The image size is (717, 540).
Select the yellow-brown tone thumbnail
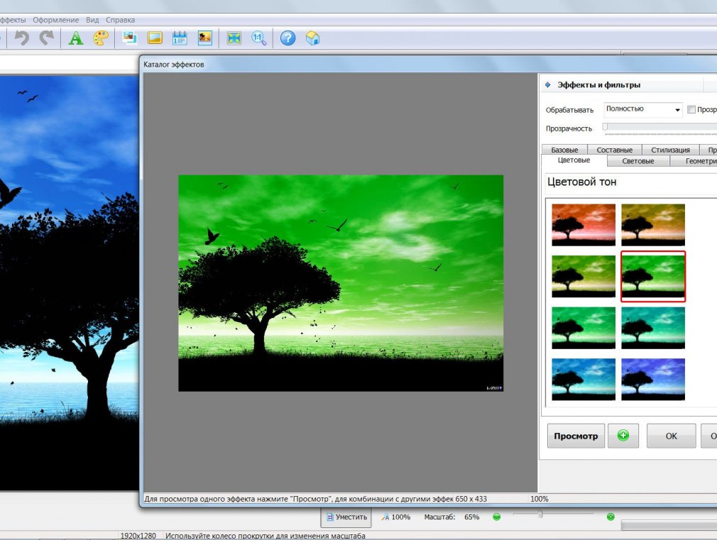(653, 225)
